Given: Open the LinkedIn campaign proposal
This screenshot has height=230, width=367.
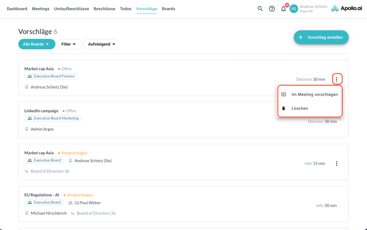Looking at the screenshot, I should (x=41, y=111).
